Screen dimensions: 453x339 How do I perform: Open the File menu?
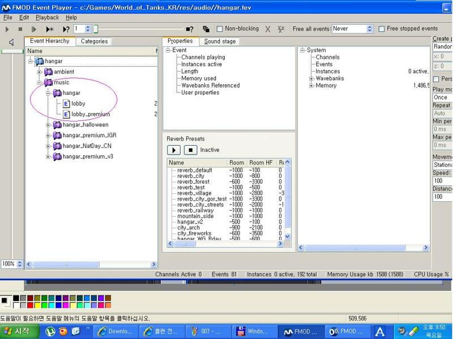[8, 18]
